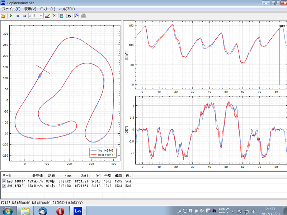
Task: Start playback with the green play button
Action: coord(11,16)
